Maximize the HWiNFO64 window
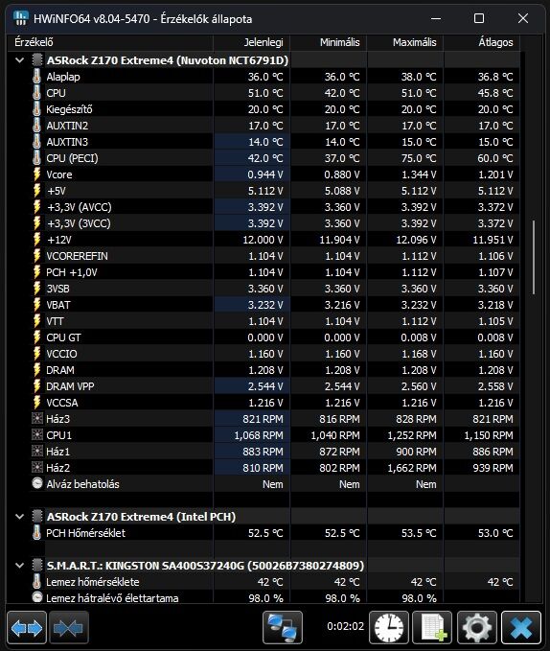The height and width of the screenshot is (651, 550). (x=479, y=18)
